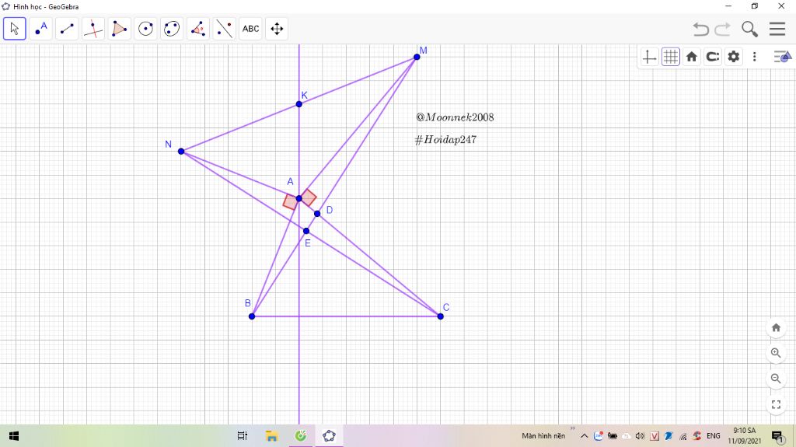Redo the last undone action
Viewport: 796px width, 447px height.
tap(722, 29)
